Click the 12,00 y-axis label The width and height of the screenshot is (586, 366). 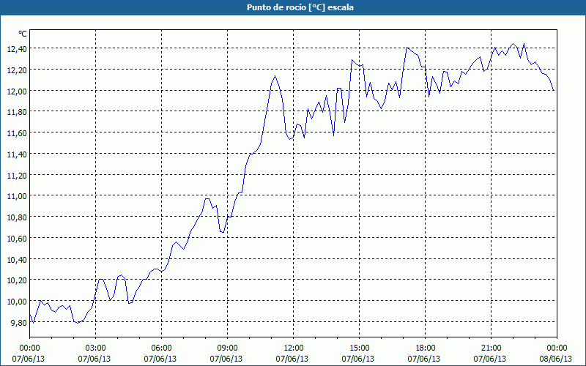point(17,91)
